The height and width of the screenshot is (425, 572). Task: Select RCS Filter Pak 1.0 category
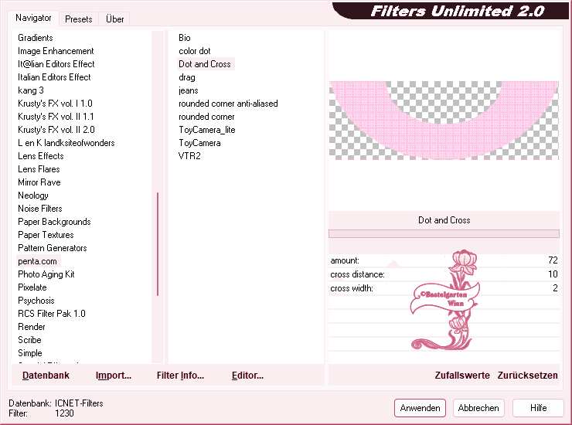click(52, 314)
